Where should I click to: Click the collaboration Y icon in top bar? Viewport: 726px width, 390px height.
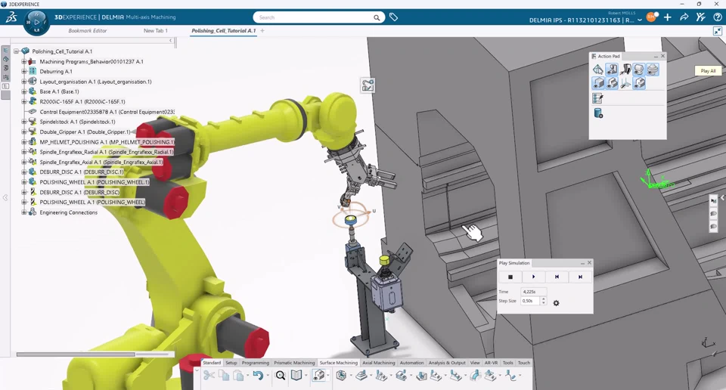click(700, 17)
